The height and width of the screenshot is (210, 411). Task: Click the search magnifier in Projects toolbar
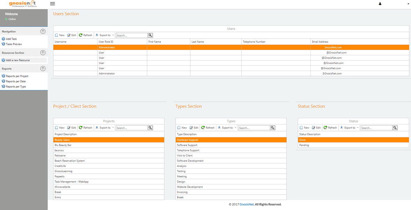[x=150, y=128]
